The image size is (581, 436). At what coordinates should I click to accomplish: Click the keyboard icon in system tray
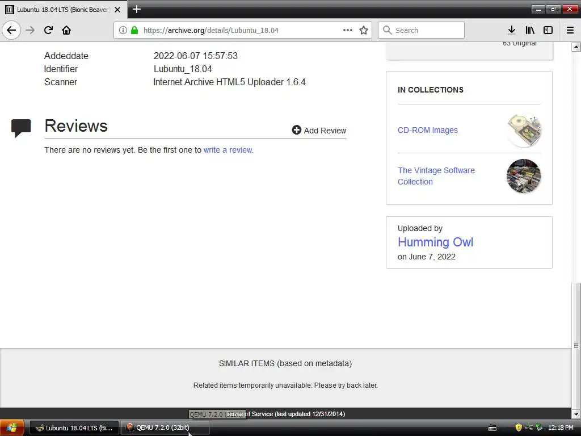pyautogui.click(x=492, y=428)
